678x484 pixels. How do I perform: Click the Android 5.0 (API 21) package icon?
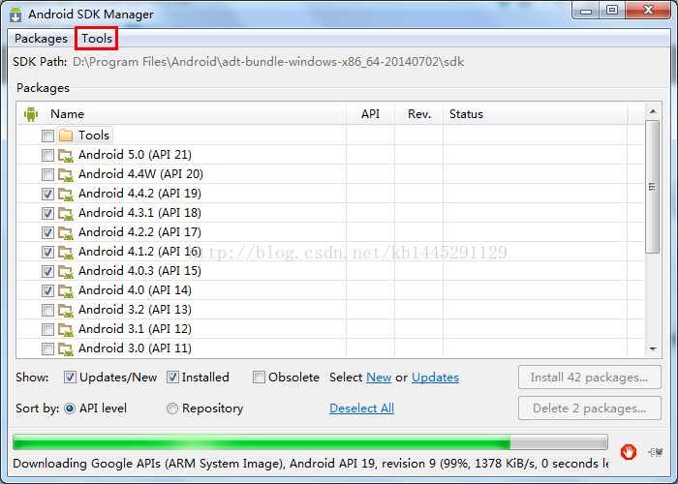(x=66, y=155)
